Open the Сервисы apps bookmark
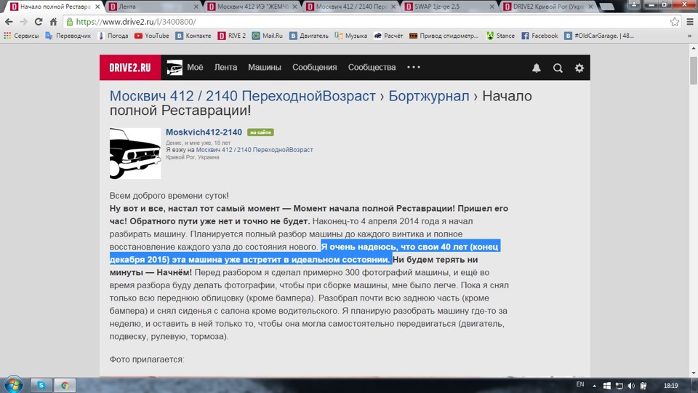Viewport: 698px width, 393px height. point(21,36)
